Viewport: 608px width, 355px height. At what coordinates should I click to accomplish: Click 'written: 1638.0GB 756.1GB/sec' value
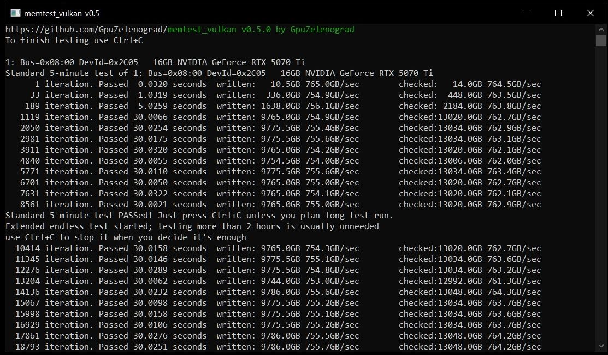288,106
